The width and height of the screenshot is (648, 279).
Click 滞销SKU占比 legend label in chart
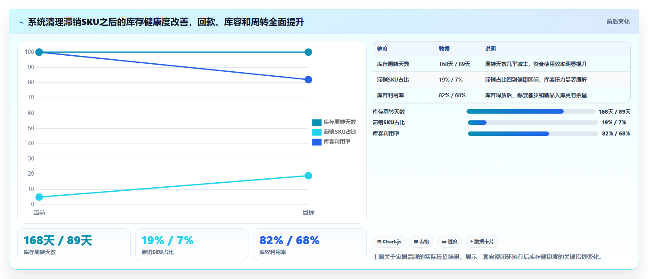tap(340, 132)
